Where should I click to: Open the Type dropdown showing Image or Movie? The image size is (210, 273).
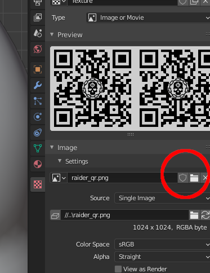pyautogui.click(x=148, y=17)
